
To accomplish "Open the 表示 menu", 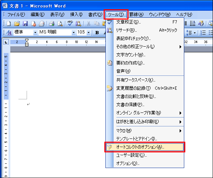I will click(57, 15).
